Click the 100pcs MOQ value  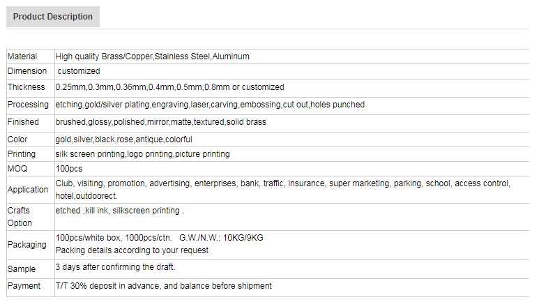pyautogui.click(x=69, y=169)
